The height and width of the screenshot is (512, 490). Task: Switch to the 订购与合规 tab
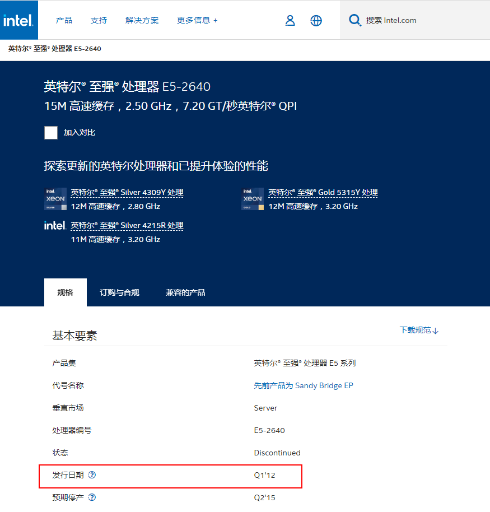click(119, 292)
